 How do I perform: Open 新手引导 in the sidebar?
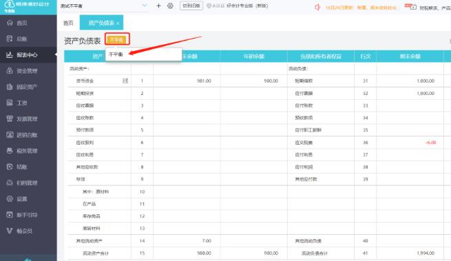(28, 215)
